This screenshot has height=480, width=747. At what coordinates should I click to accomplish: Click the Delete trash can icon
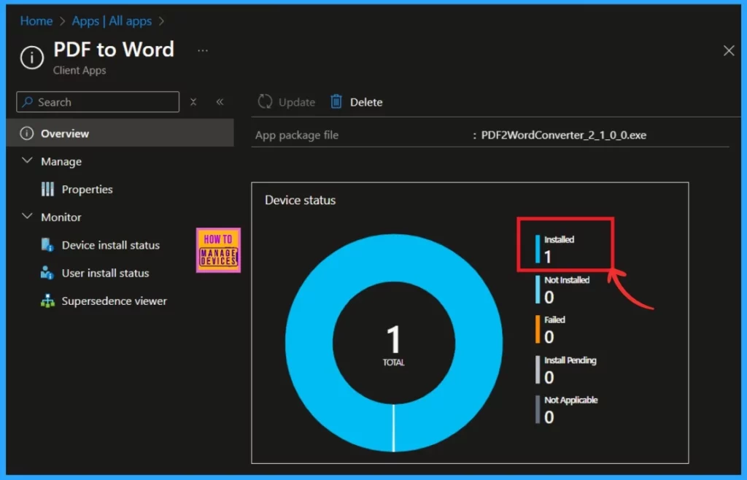(x=336, y=101)
